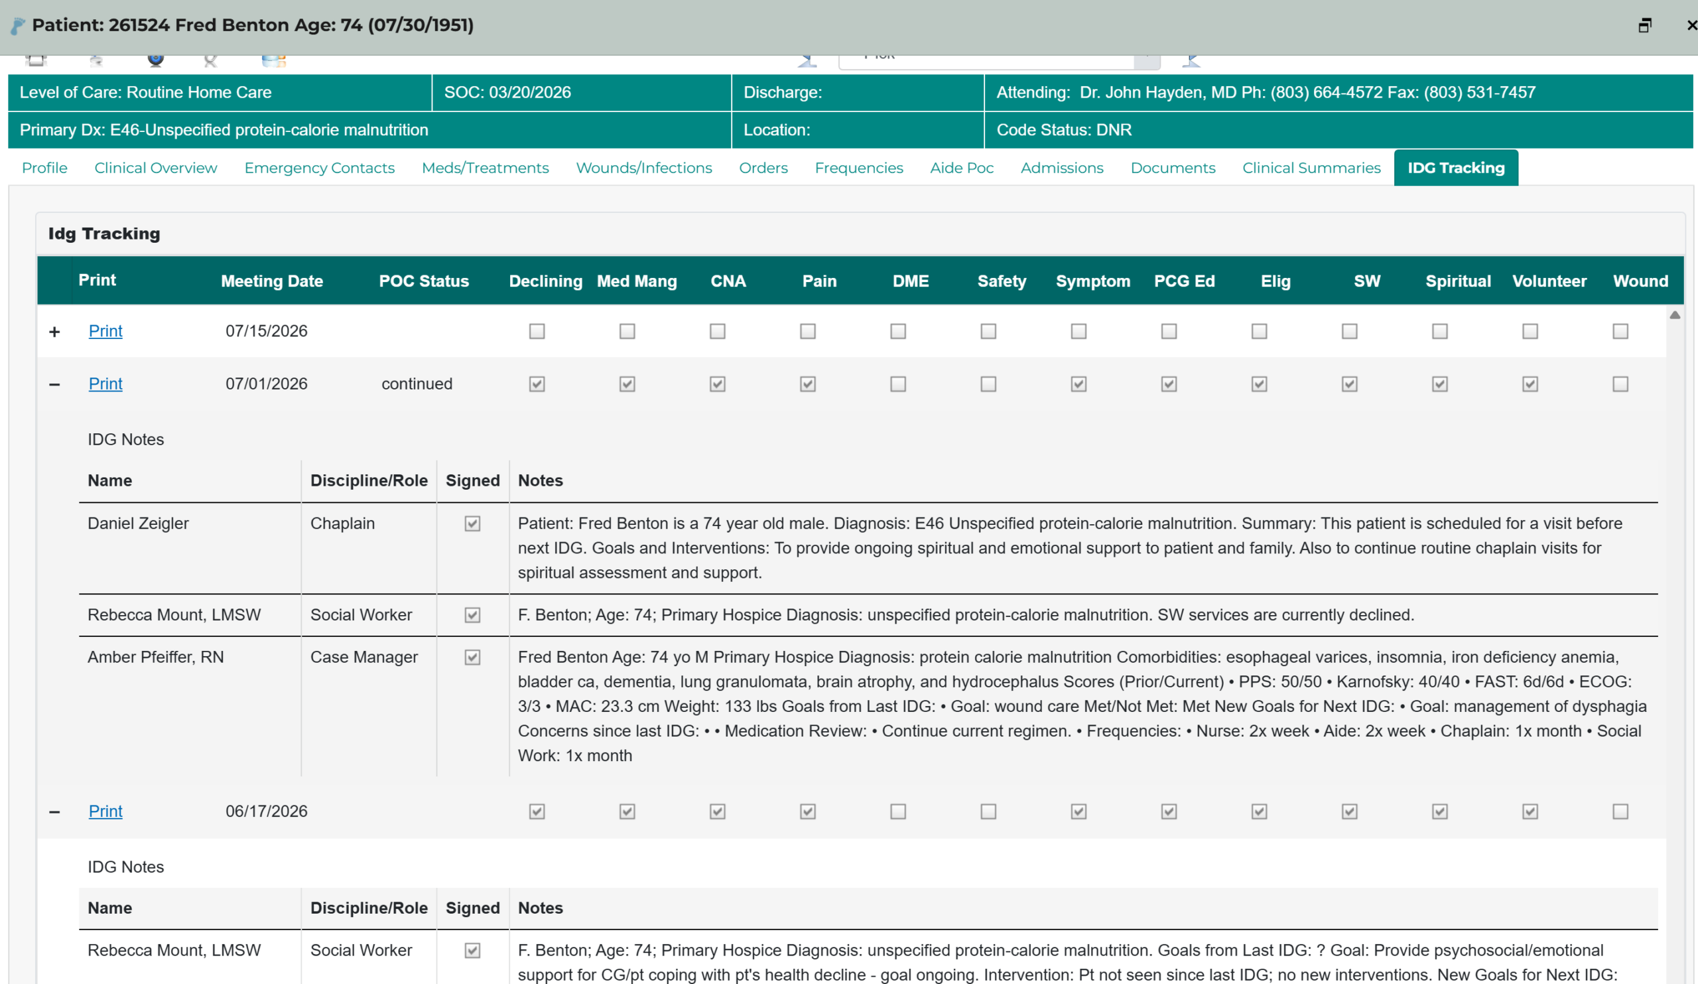Viewport: 1698px width, 984px height.
Task: Switch to the Documents tab
Action: 1173,168
